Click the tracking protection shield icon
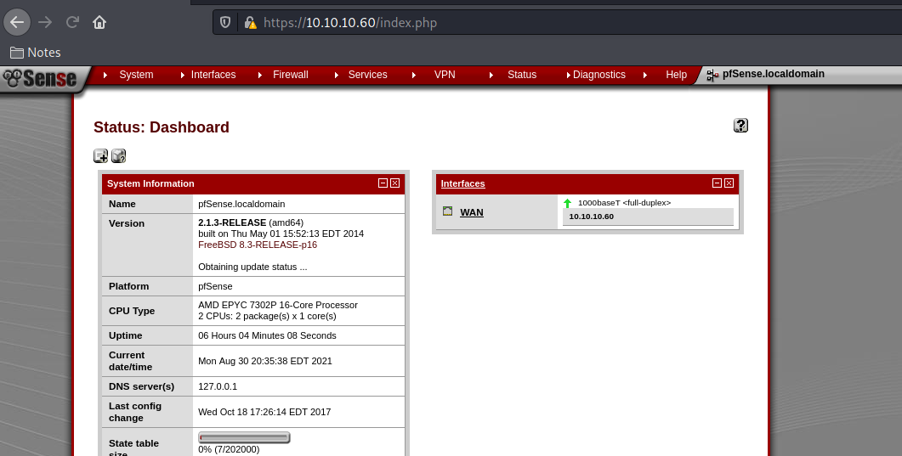Image resolution: width=902 pixels, height=456 pixels. click(x=225, y=22)
